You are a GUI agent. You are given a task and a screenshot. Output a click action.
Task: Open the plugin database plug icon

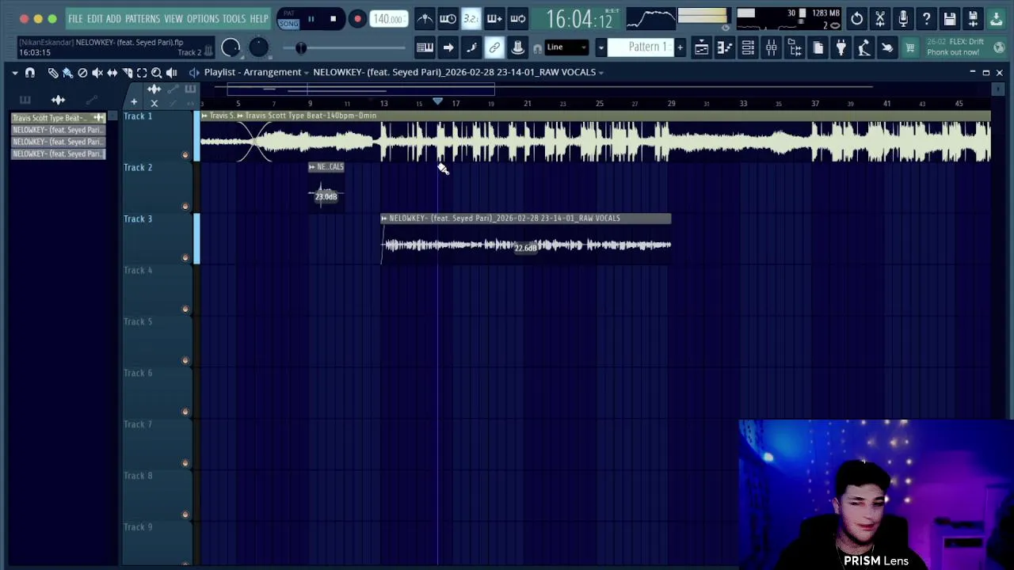pos(841,48)
